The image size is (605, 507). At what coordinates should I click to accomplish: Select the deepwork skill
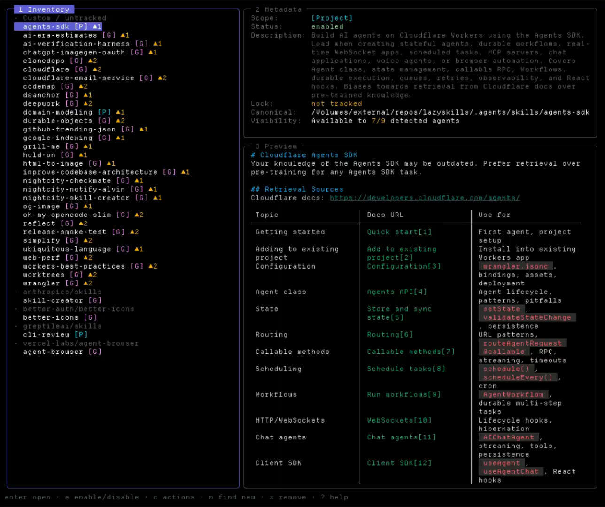pos(58,104)
